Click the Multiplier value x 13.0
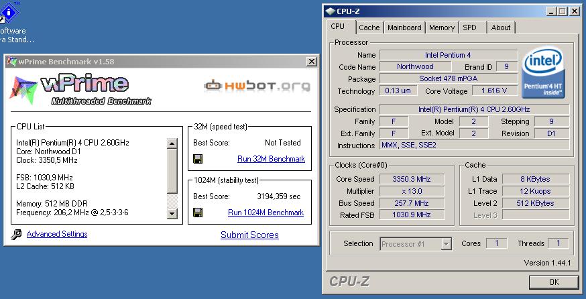Image resolution: width=586 pixels, height=299 pixels. point(412,191)
